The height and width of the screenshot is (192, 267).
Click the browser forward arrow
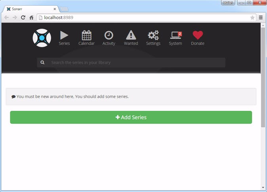pyautogui.click(x=15, y=17)
